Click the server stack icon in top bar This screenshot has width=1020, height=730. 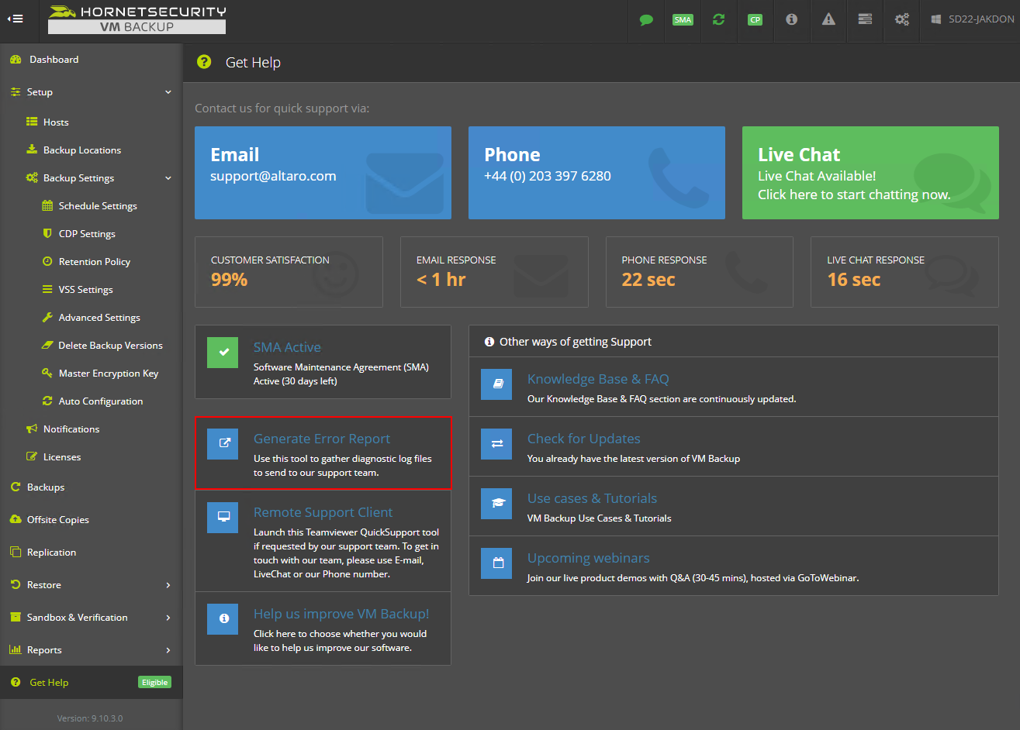865,20
